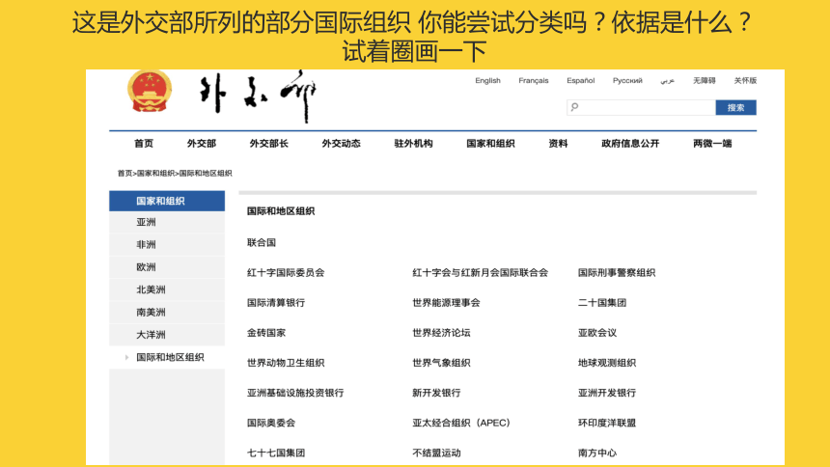This screenshot has height=467, width=830.
Task: Open 地球观测组织 link
Action: click(607, 363)
